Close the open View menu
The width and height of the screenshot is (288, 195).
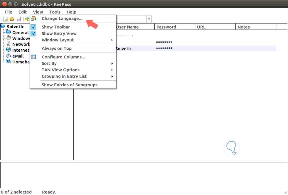(x=38, y=12)
